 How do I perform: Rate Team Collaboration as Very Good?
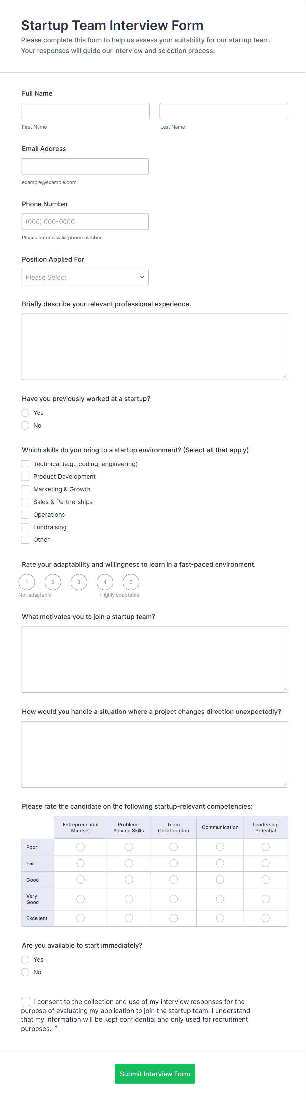coord(173,898)
